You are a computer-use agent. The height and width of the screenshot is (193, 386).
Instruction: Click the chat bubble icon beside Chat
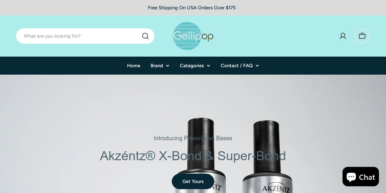tap(351, 177)
